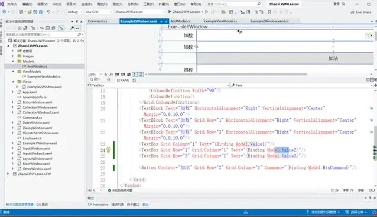Click the bookmark icon in the toolbar
377x217 pixels.
pos(269,12)
